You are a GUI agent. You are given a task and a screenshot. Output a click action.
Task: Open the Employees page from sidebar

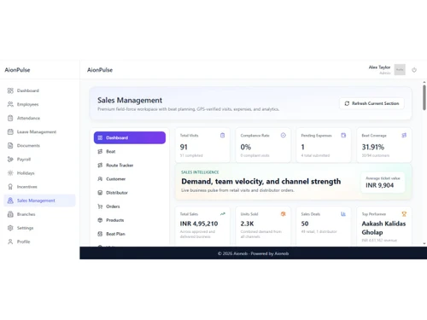[39, 104]
